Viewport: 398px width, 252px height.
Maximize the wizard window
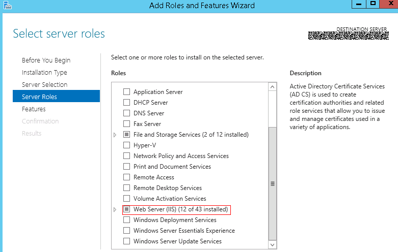coord(373,4)
